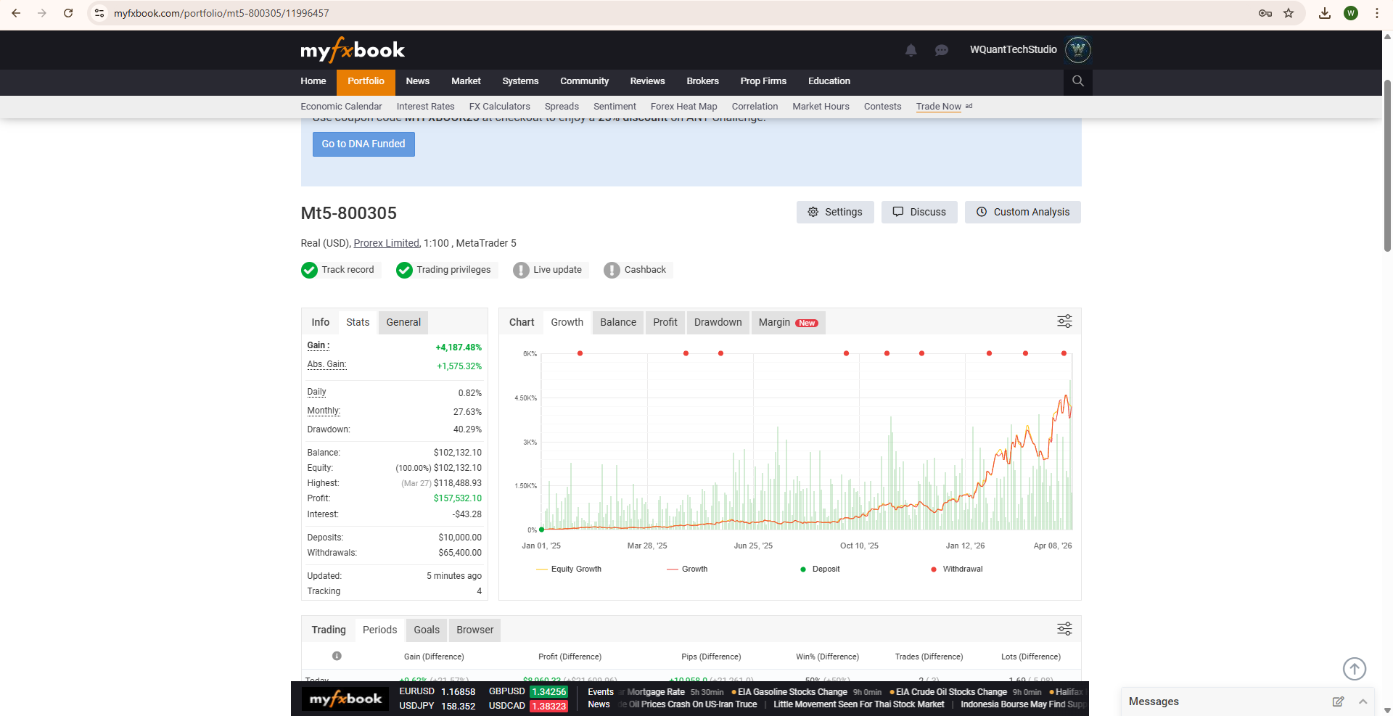
Task: Reload the page with the refresh icon
Action: tap(68, 13)
